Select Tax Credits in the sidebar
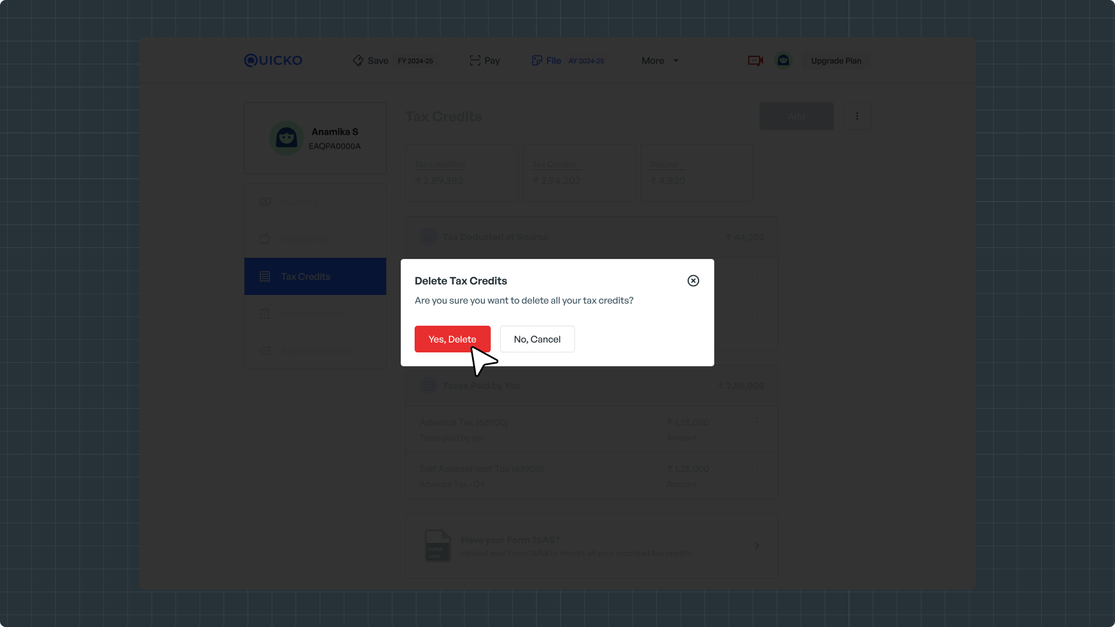The width and height of the screenshot is (1115, 627). click(315, 276)
